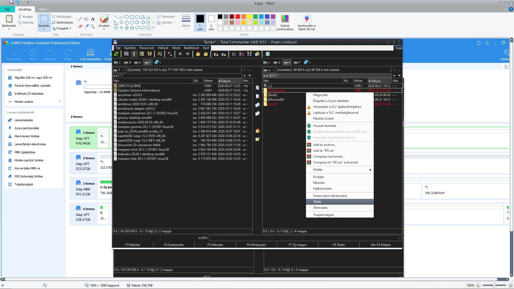
Task: Click the Kivágás scissors button
Action: tap(26, 17)
